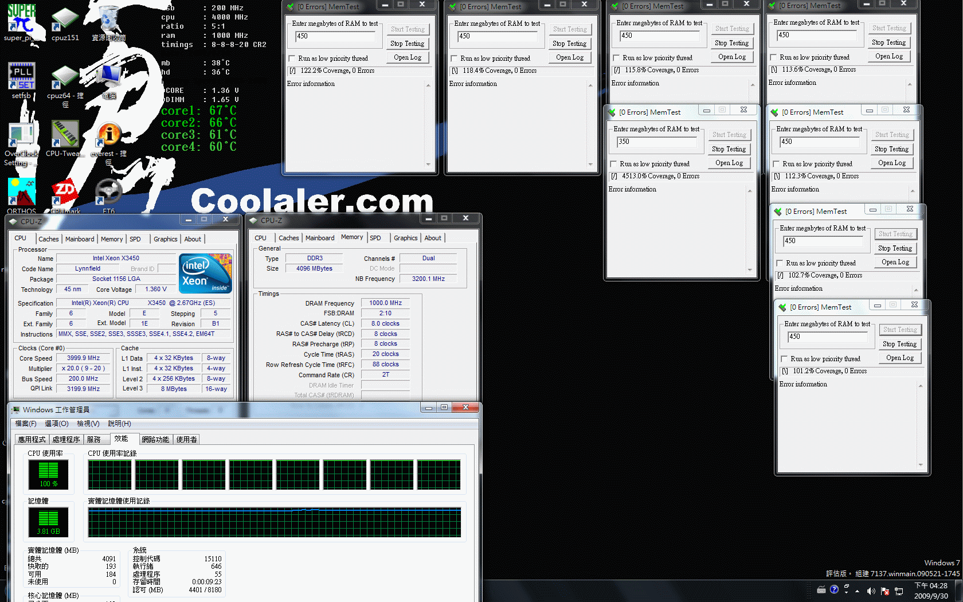This screenshot has width=963, height=602.
Task: Click Stop Testing in the 101.2% coverage MemTest
Action: pyautogui.click(x=900, y=344)
